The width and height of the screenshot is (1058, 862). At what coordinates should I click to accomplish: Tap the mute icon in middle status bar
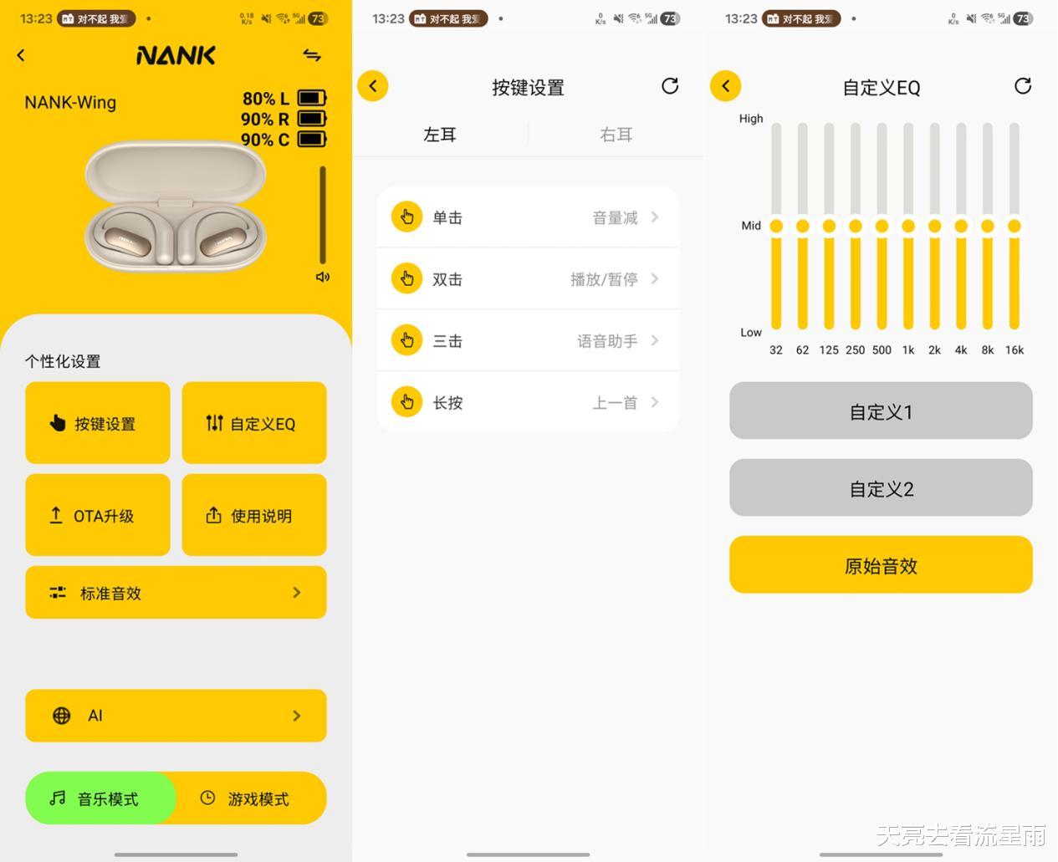618,18
